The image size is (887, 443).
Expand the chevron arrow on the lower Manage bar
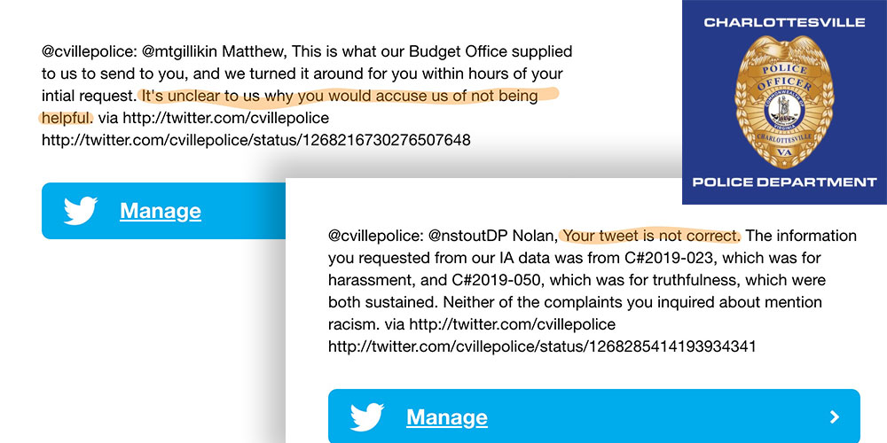point(835,417)
